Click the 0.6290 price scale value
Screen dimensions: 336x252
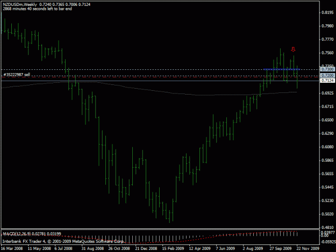click(327, 133)
